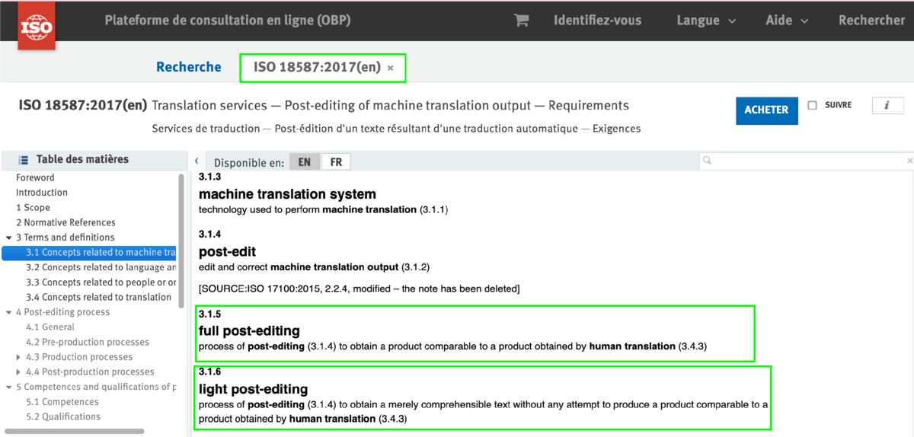
Task: Open the Aide dropdown
Action: [x=787, y=21]
